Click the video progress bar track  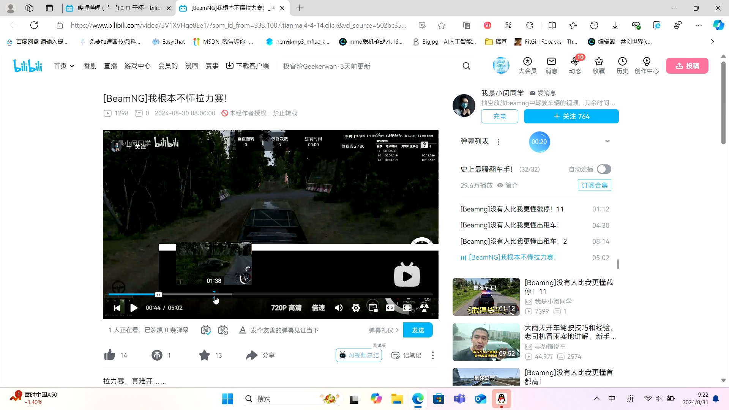(270, 295)
